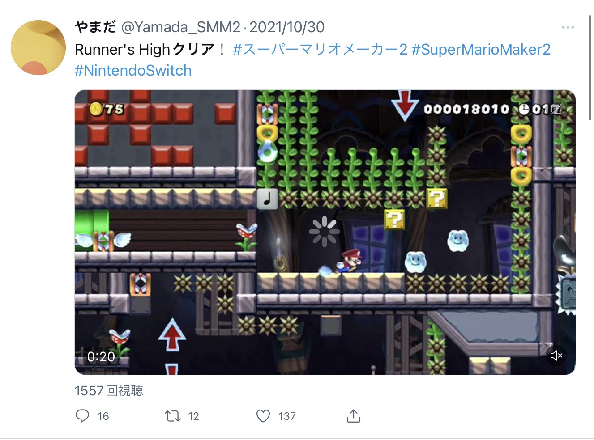Click the like count 137
The image size is (594, 440).
pyautogui.click(x=287, y=416)
